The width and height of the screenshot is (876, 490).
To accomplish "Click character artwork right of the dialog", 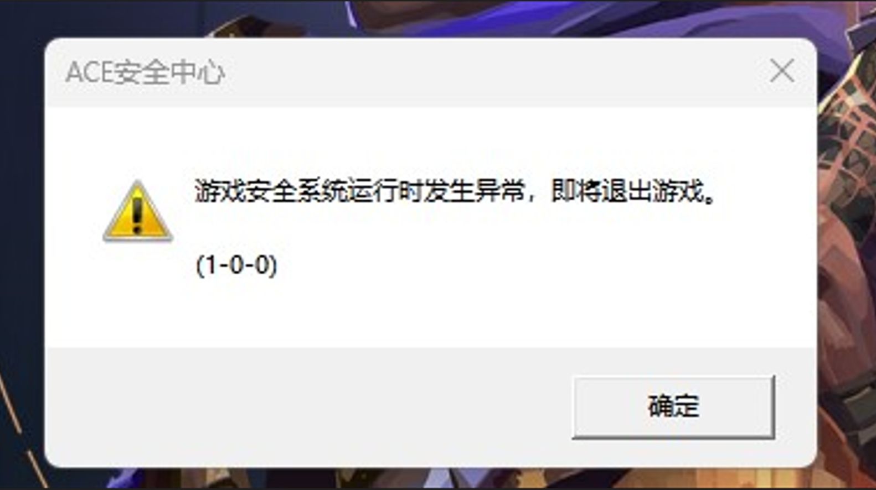I will coord(847,249).
